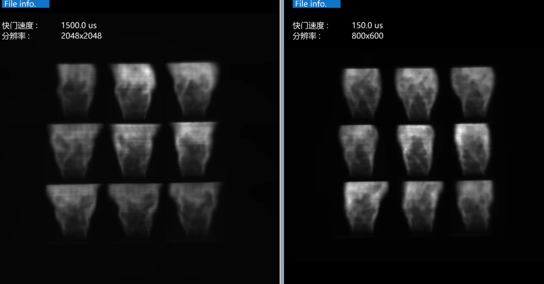Click the vertical divider between the two panes
Screen dimensions: 544x284
[x=281, y=142]
